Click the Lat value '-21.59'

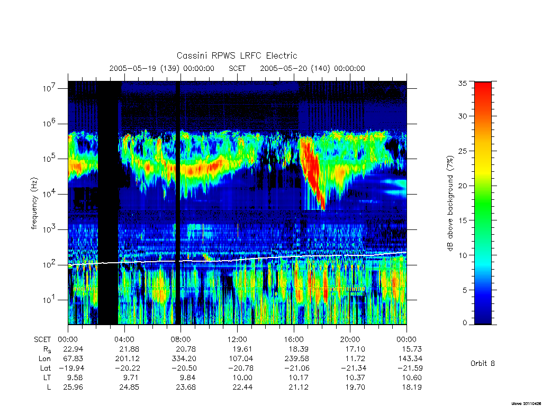tap(410, 368)
